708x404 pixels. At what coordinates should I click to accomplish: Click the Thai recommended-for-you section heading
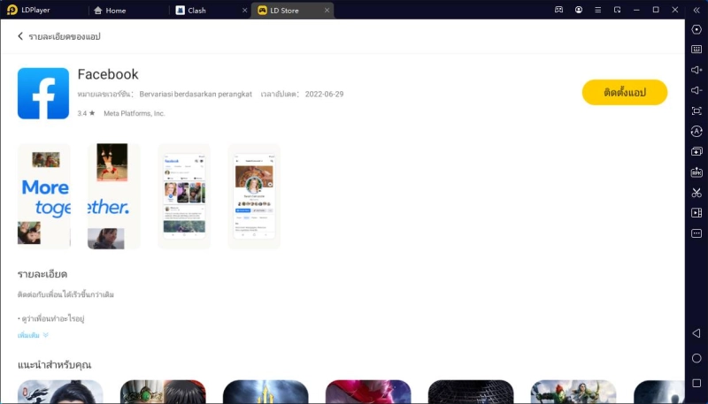click(x=55, y=364)
